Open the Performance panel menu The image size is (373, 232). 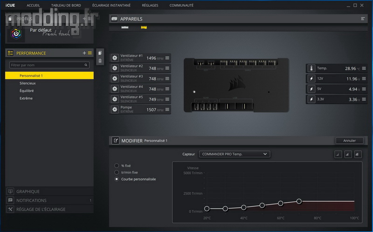tap(90, 53)
